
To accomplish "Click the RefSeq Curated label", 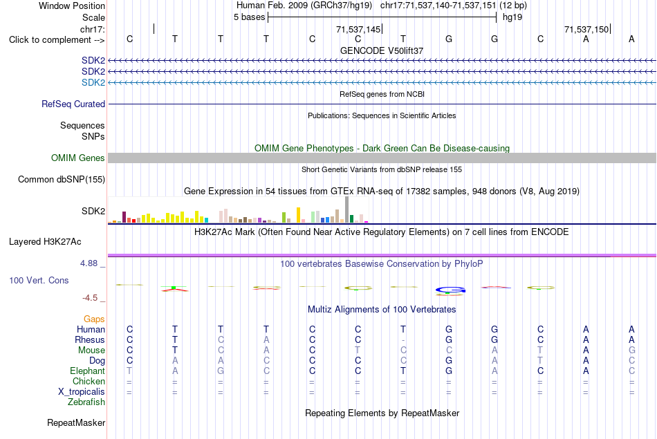I will tap(73, 104).
